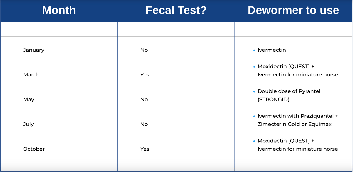Select the July month cell

coord(29,124)
